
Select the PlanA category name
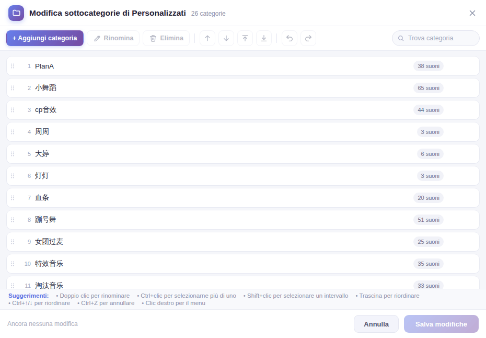click(44, 66)
